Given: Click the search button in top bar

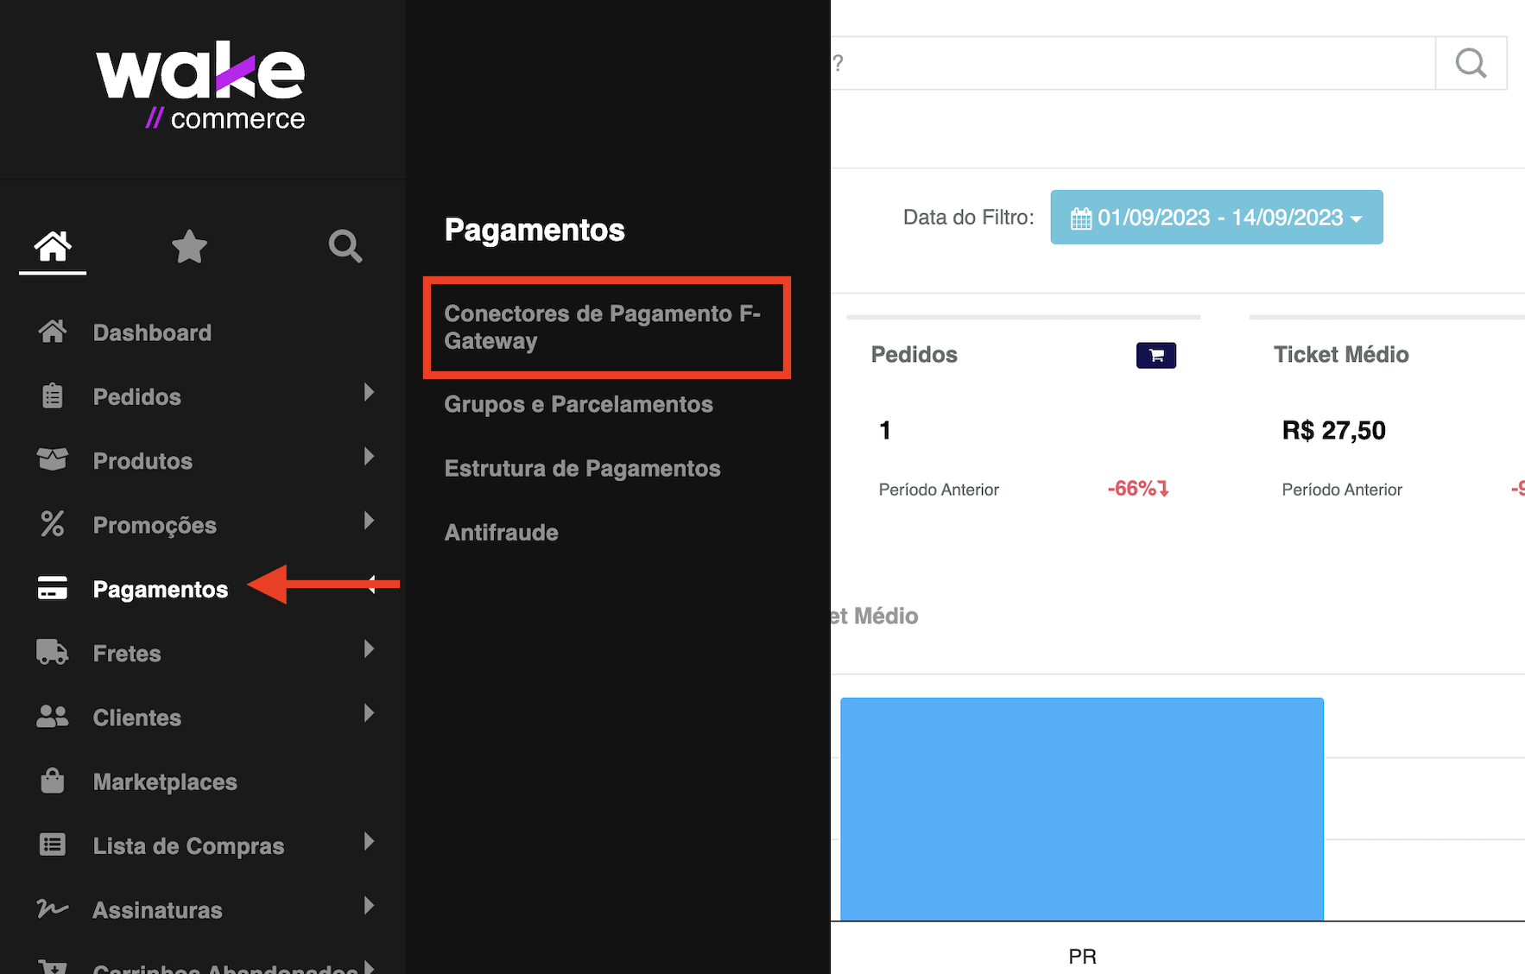Looking at the screenshot, I should coord(1471,63).
